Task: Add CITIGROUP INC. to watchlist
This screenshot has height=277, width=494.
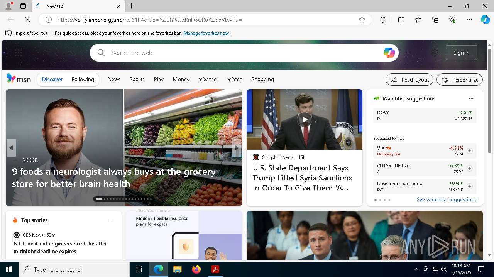Action: [x=469, y=169]
